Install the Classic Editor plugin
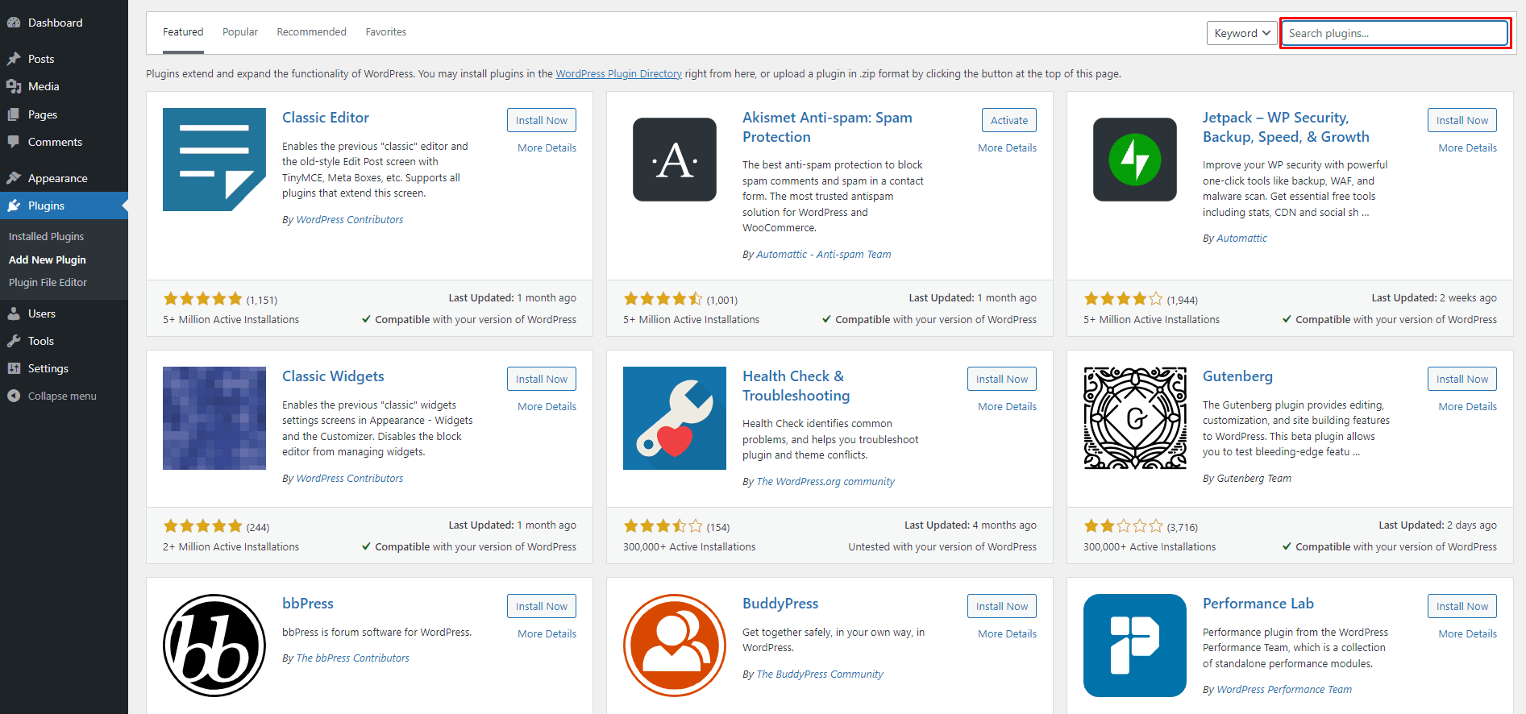Viewport: 1526px width, 714px height. click(x=542, y=120)
